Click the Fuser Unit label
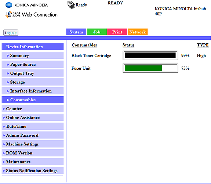 pos(81,68)
